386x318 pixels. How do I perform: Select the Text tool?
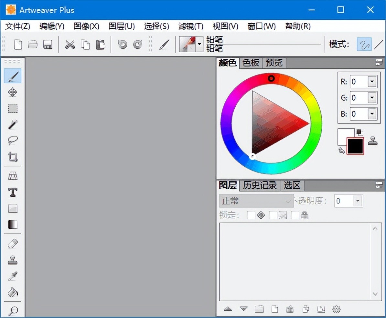click(x=13, y=193)
